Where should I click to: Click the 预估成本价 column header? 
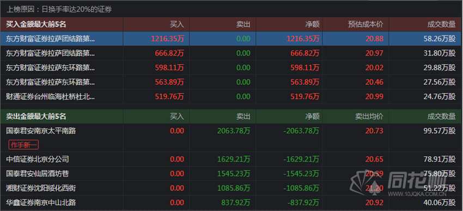pos(365,24)
